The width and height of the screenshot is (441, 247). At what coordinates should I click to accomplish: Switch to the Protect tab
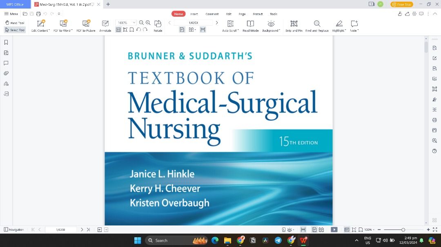[258, 14]
